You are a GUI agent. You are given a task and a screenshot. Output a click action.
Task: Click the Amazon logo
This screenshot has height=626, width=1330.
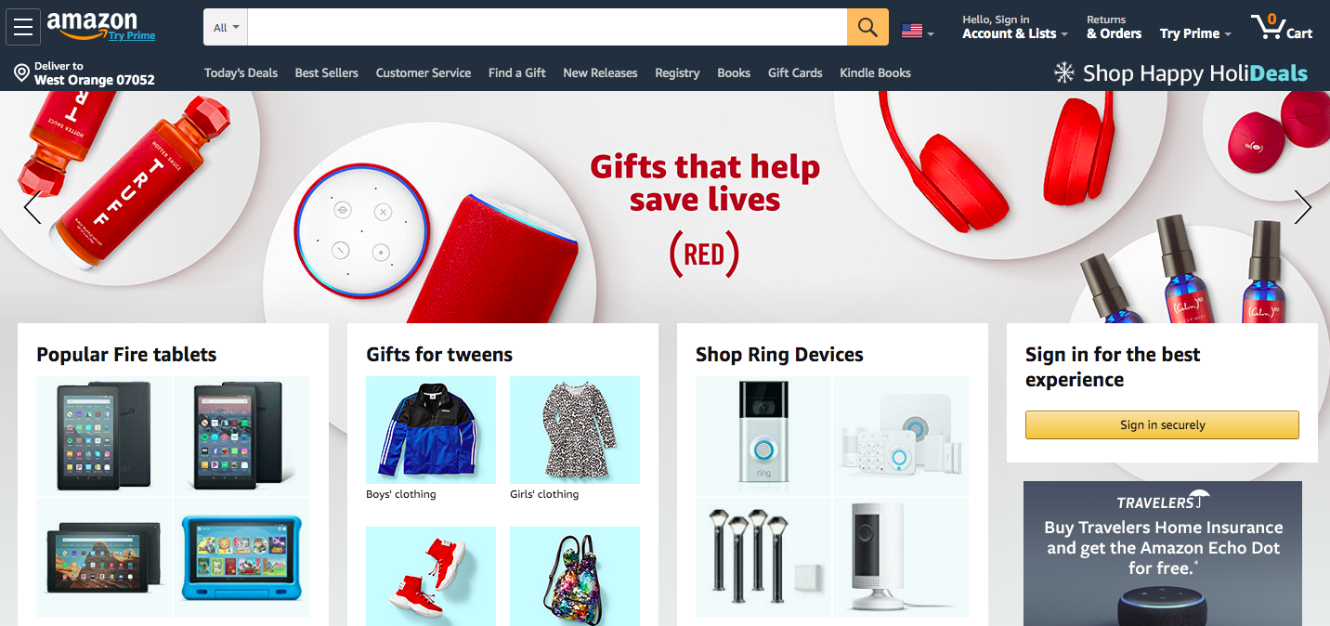(x=100, y=26)
